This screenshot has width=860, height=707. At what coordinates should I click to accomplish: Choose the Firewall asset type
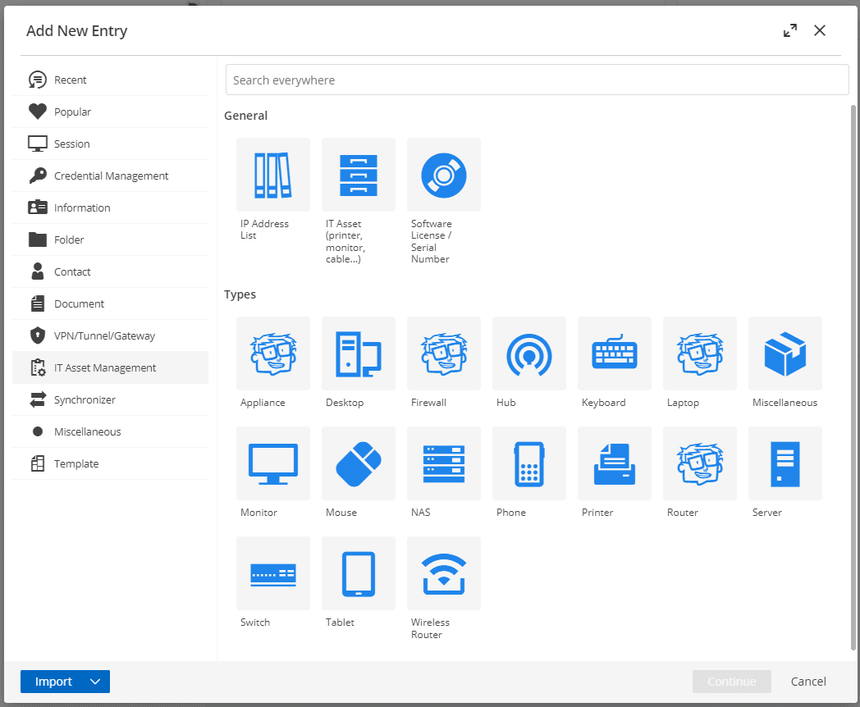(444, 353)
